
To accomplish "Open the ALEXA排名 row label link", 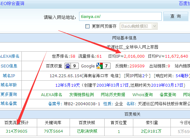I will [9, 56].
